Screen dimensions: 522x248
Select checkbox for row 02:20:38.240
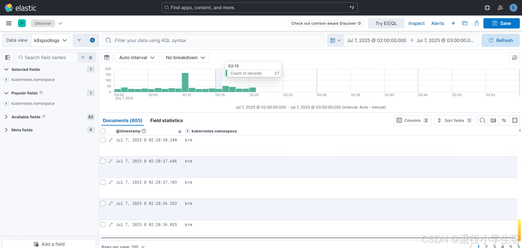click(x=103, y=140)
